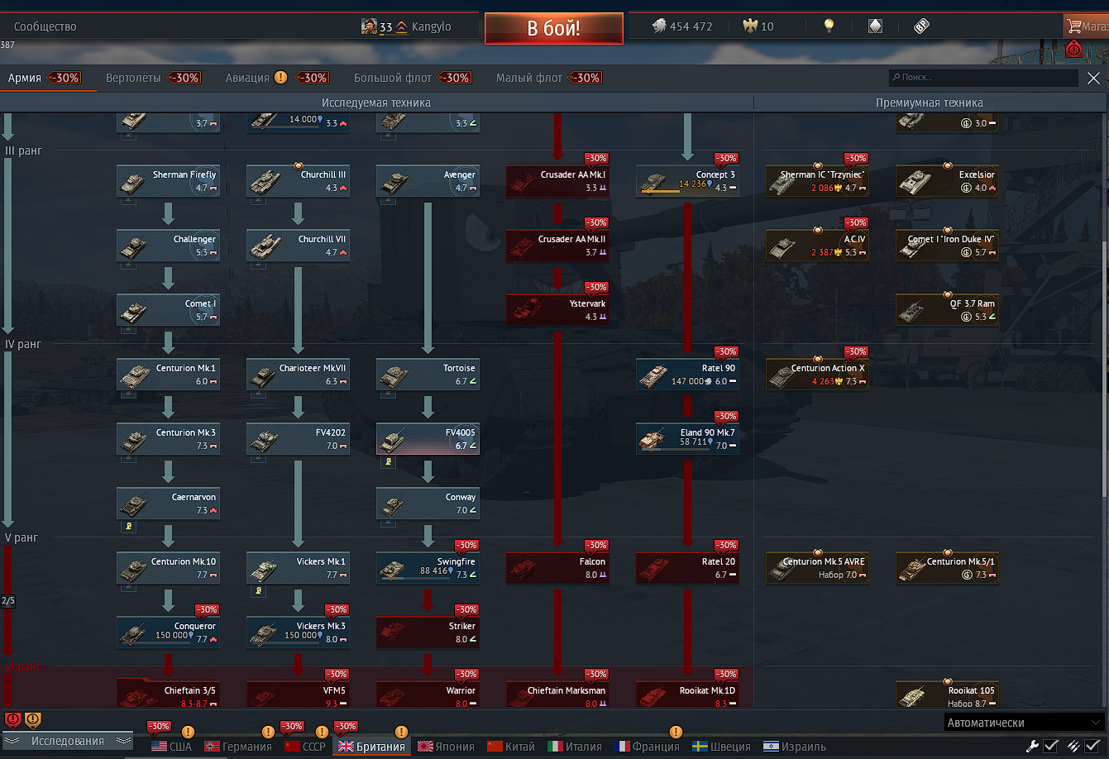
Task: Click the double-slash icon beside last checkbox
Action: click(x=1074, y=746)
